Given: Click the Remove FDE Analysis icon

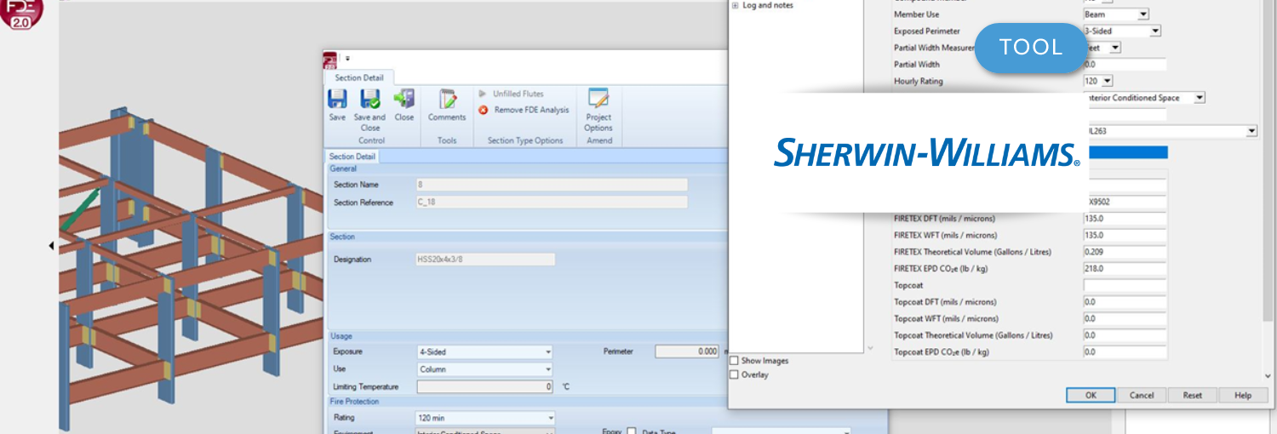Looking at the screenshot, I should 484,111.
